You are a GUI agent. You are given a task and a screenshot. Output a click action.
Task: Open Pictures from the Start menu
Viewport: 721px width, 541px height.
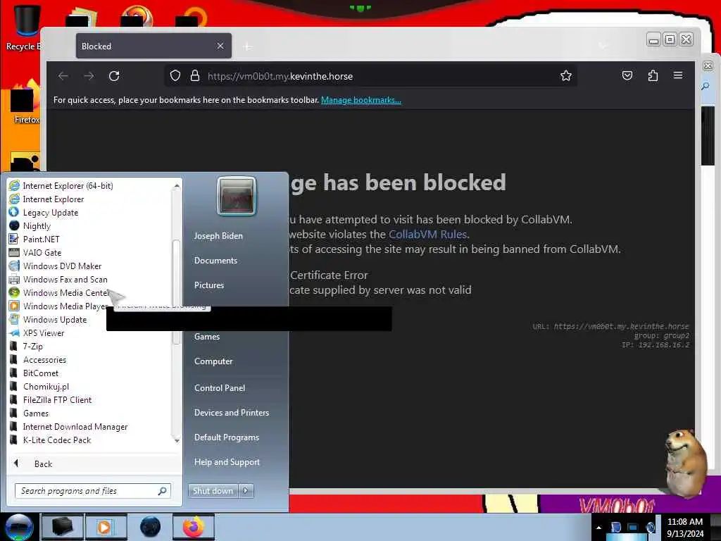[209, 285]
